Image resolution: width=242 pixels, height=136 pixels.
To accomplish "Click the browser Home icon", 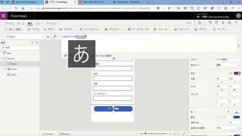I will [23, 8].
